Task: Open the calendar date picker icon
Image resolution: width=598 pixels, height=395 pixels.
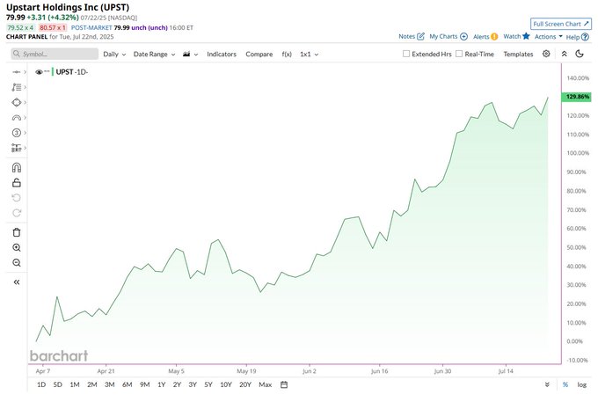Action: coord(284,384)
